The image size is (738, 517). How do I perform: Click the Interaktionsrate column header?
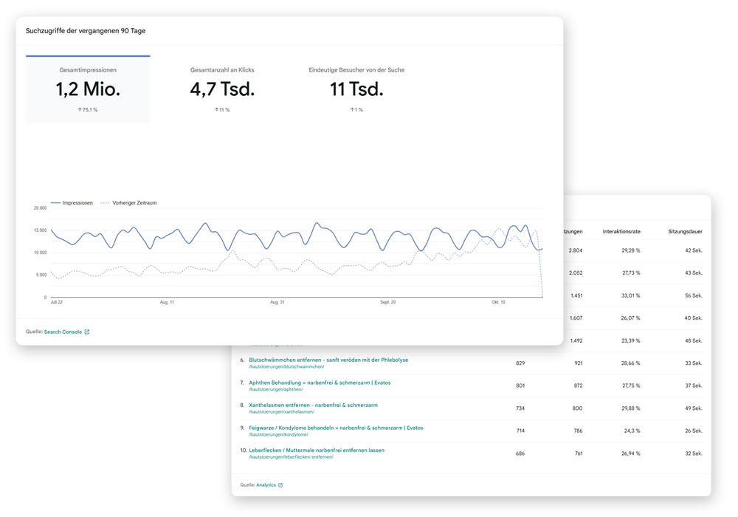[x=621, y=231]
